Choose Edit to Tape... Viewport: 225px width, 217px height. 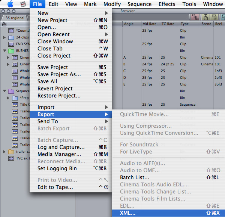pyautogui.click(x=71, y=187)
